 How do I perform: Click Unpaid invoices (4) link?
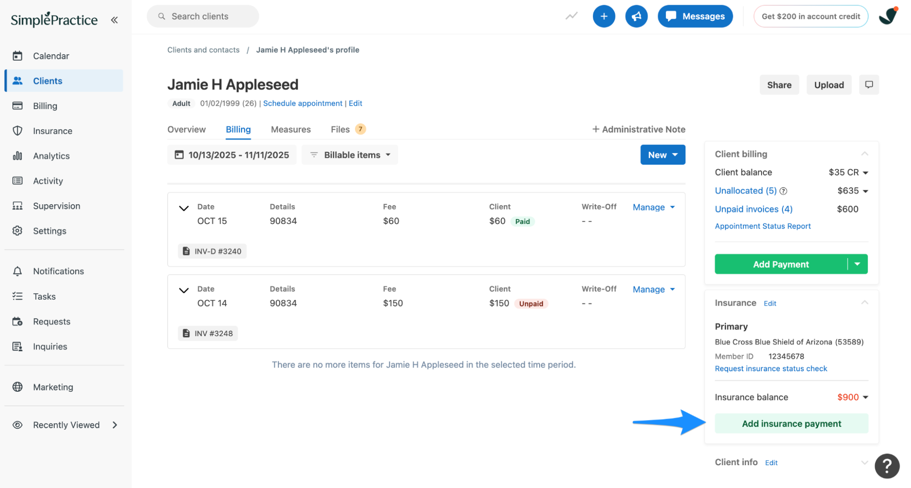point(753,209)
